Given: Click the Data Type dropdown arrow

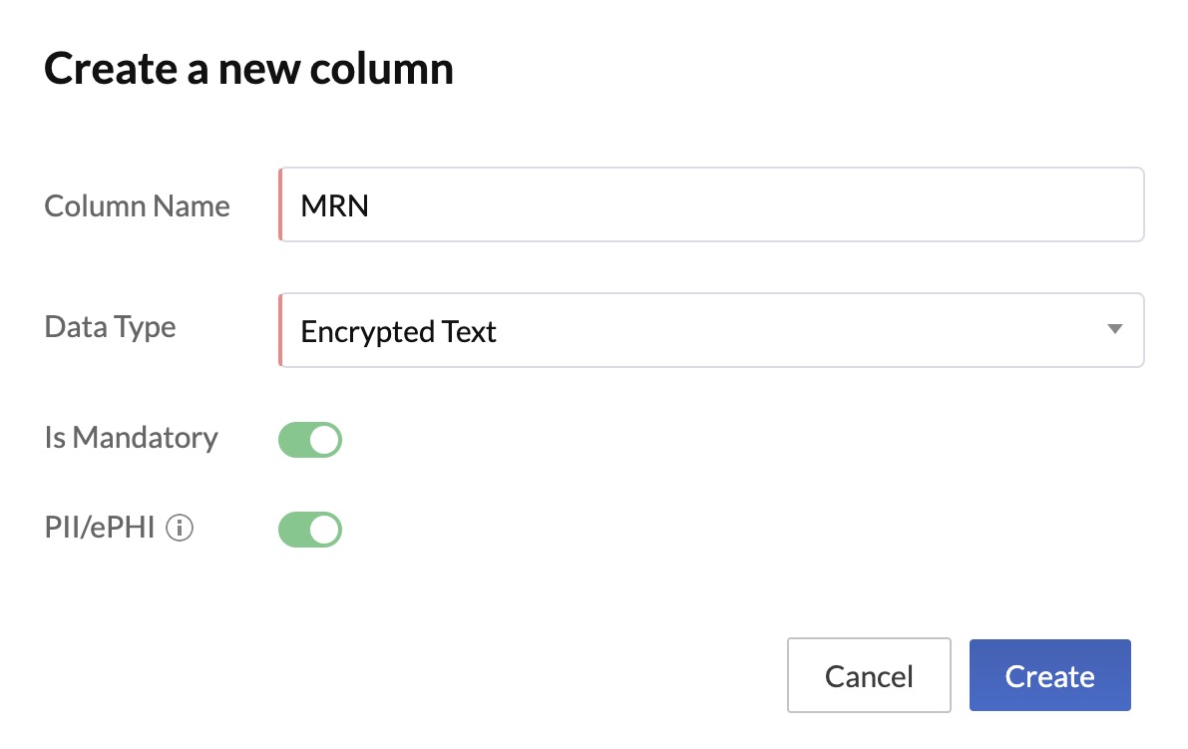Looking at the screenshot, I should point(1115,330).
